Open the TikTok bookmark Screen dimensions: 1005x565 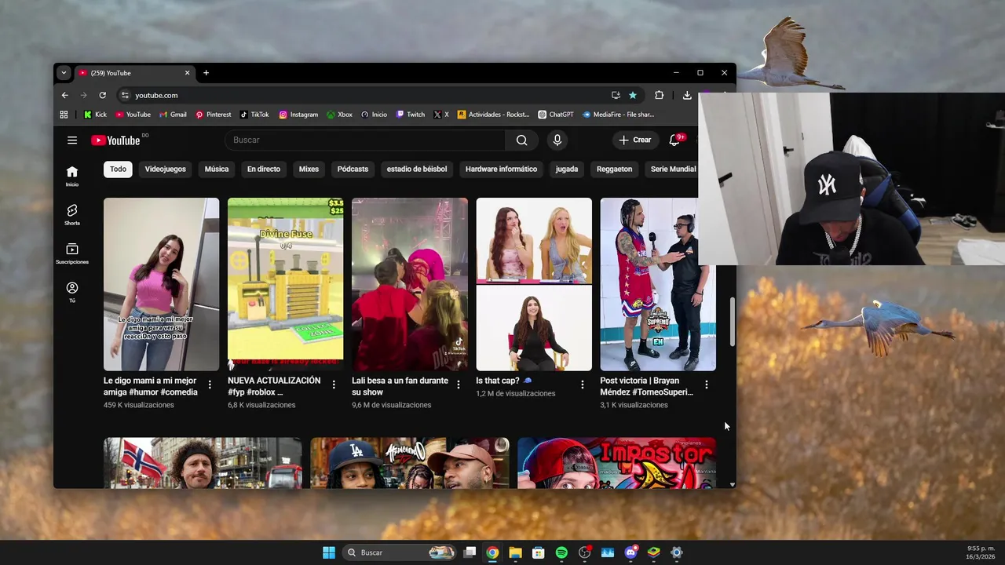coord(254,115)
